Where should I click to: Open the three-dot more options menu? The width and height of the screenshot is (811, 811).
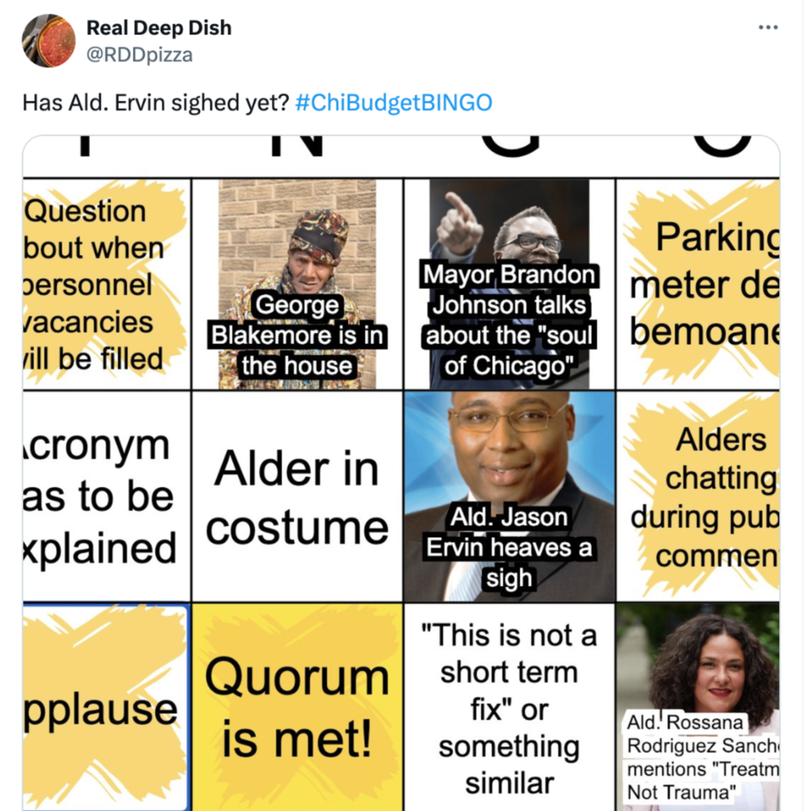(768, 27)
